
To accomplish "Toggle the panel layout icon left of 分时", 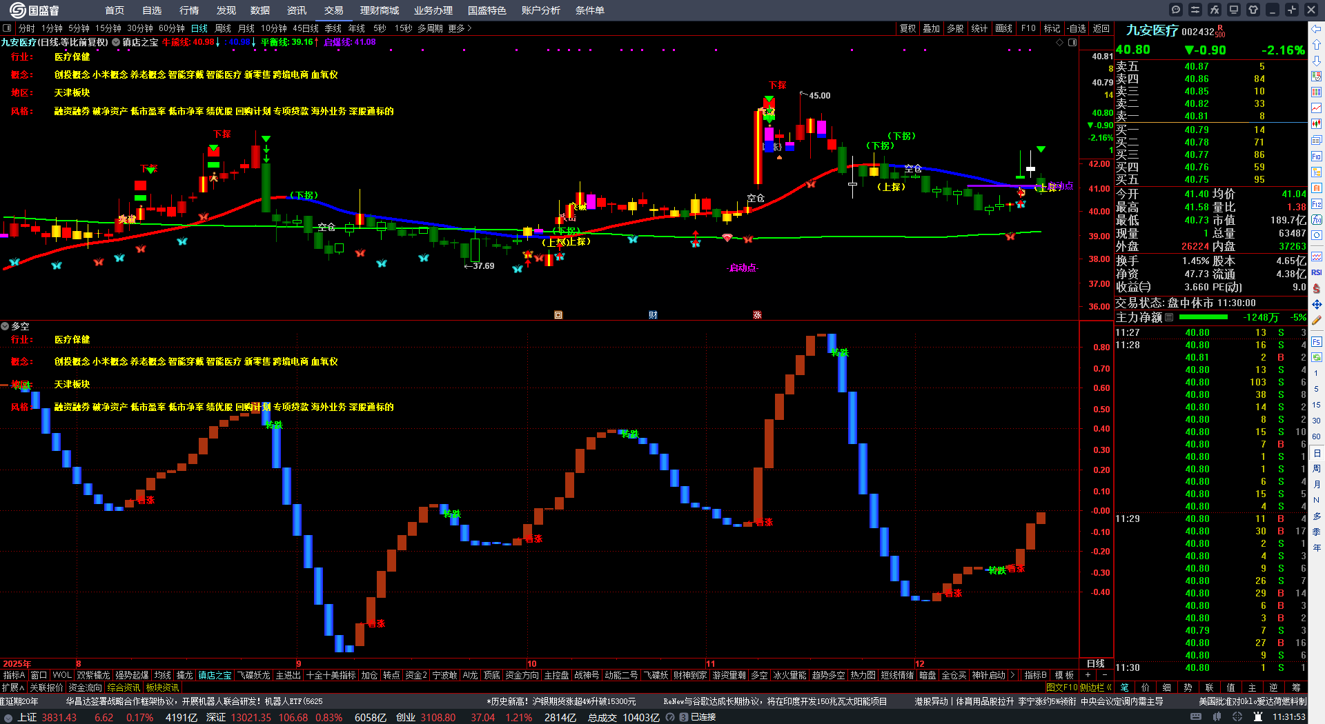I will click(x=7, y=28).
